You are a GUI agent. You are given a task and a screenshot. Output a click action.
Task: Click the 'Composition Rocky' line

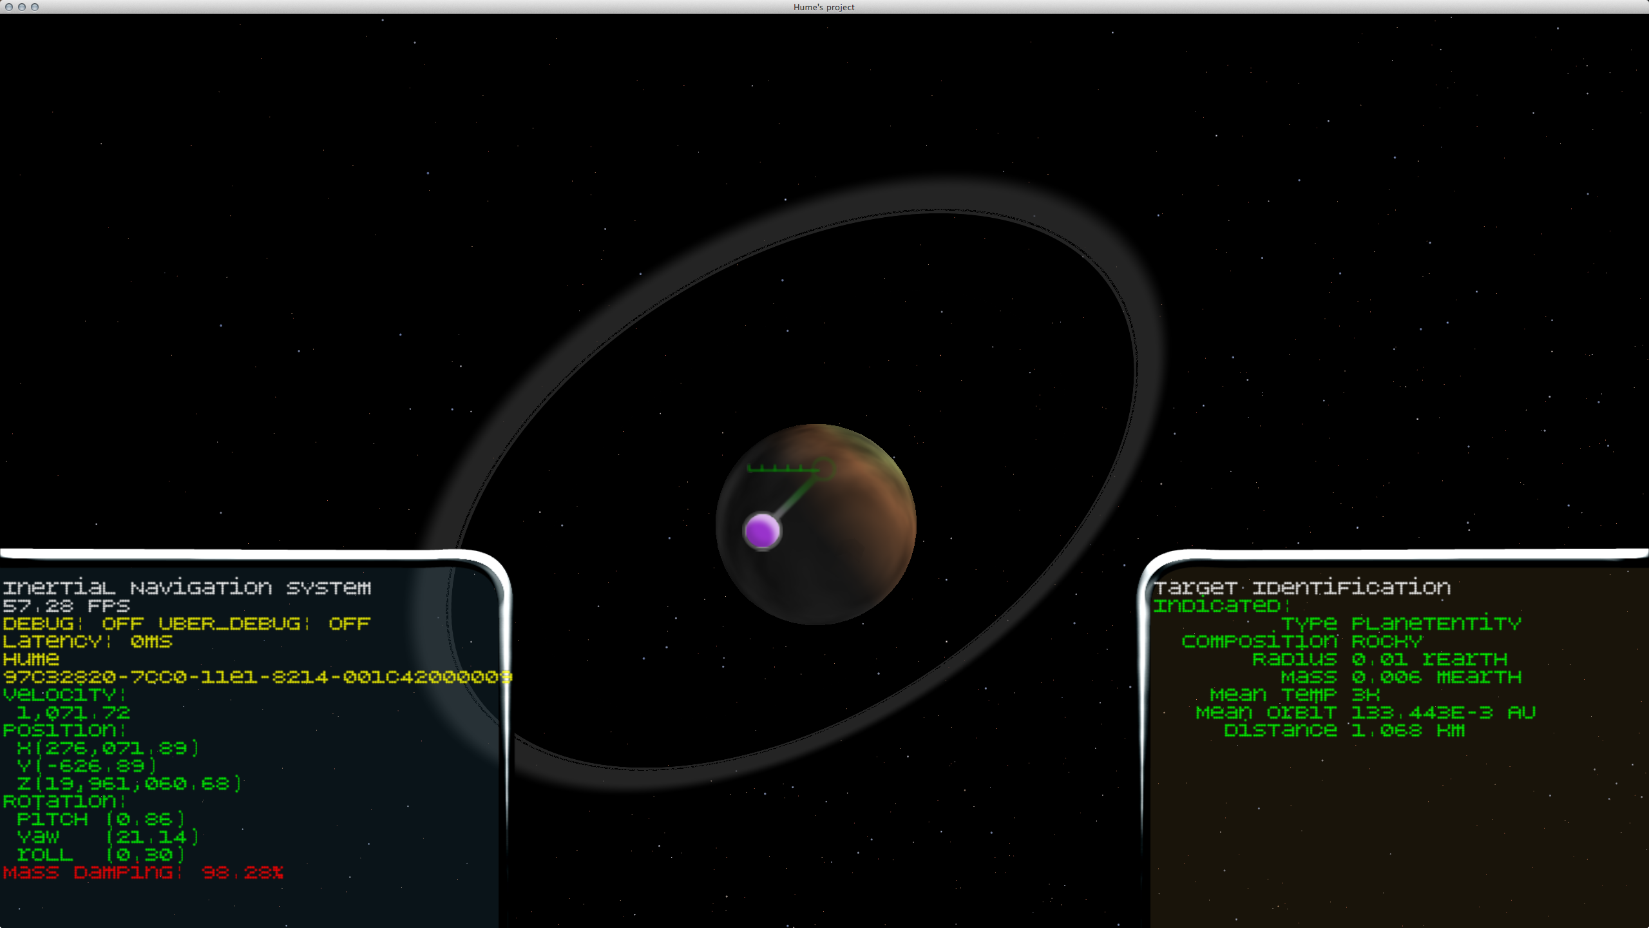click(1302, 641)
